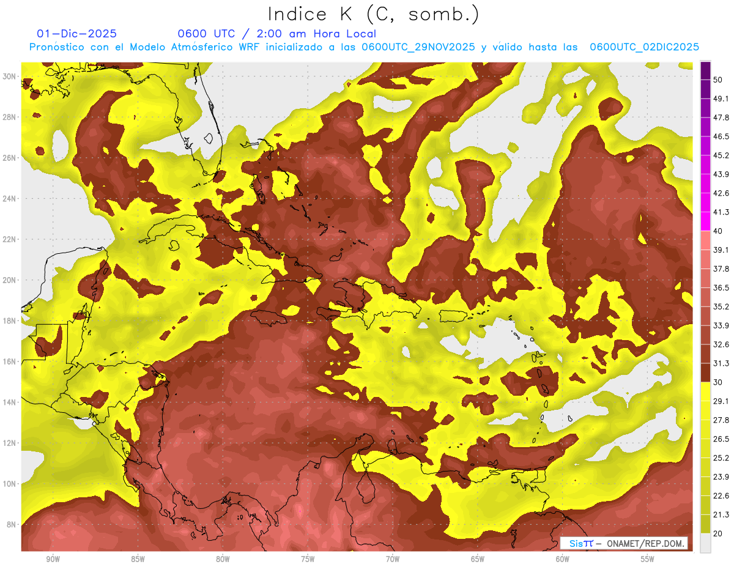The image size is (734, 567).
Task: Click the '20N' latitude label
Action: click(10, 280)
